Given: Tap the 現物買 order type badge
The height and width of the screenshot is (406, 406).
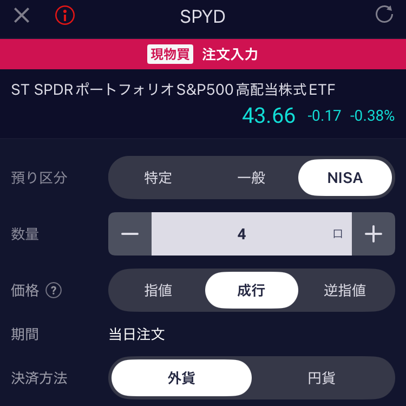Looking at the screenshot, I should (x=170, y=54).
